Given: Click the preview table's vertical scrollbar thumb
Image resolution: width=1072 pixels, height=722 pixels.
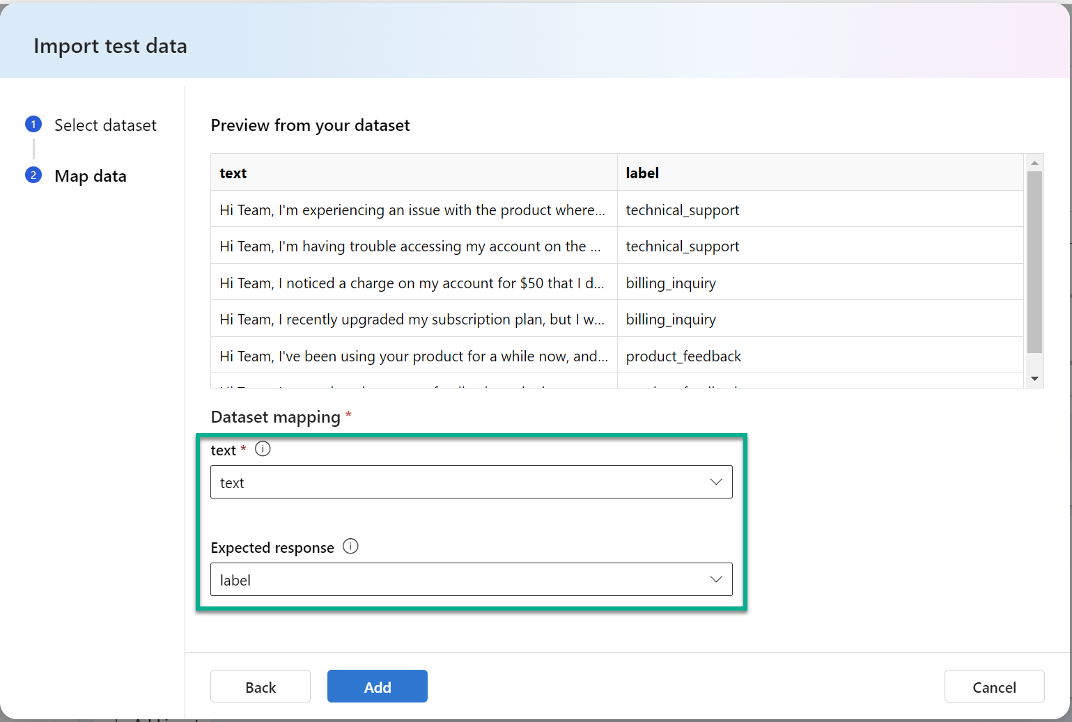Looking at the screenshot, I should click(x=1034, y=261).
